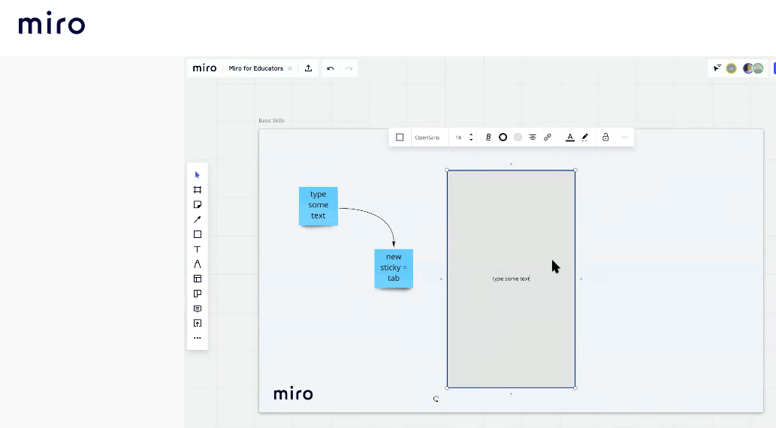The image size is (776, 428).
Task: Select the Shape rectangle tool in left toolbar
Action: [198, 234]
